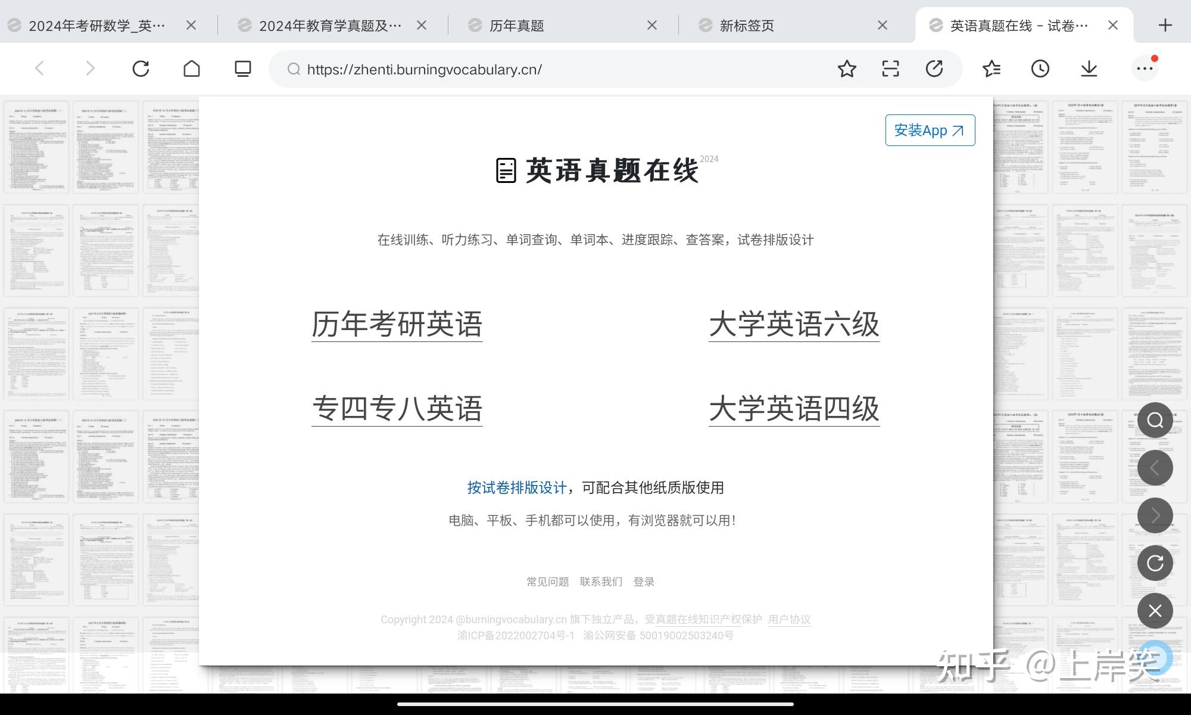
Task: Click the share icon in address bar
Action: (934, 69)
